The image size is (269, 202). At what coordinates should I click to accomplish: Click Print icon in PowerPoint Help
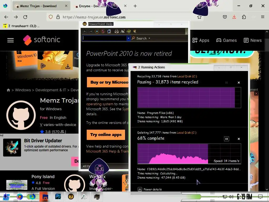click(117, 31)
